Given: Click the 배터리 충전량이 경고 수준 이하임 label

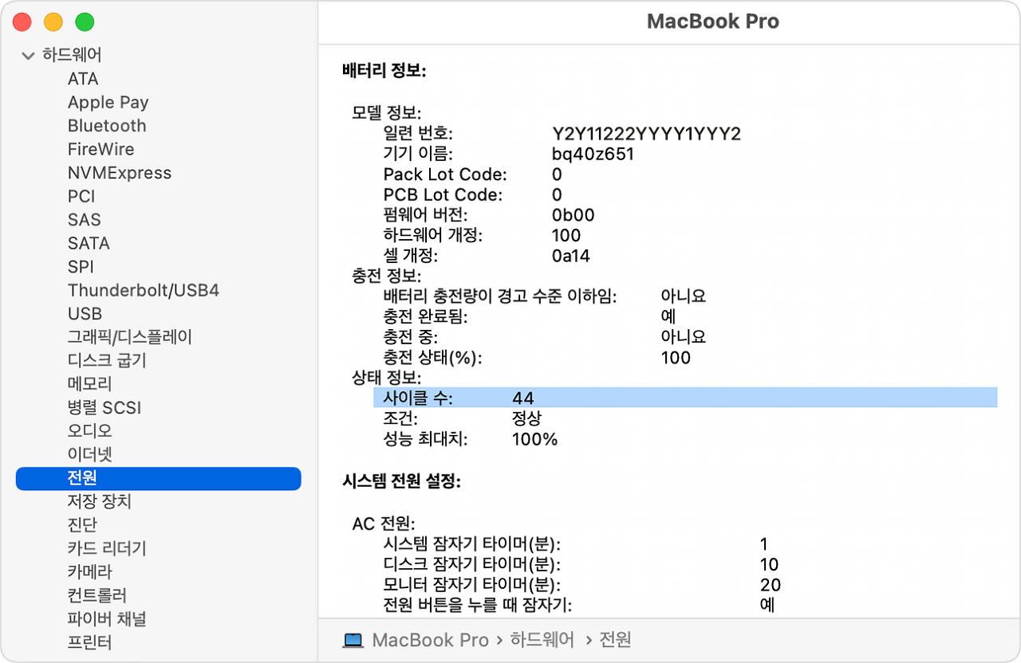Looking at the screenshot, I should (x=500, y=296).
